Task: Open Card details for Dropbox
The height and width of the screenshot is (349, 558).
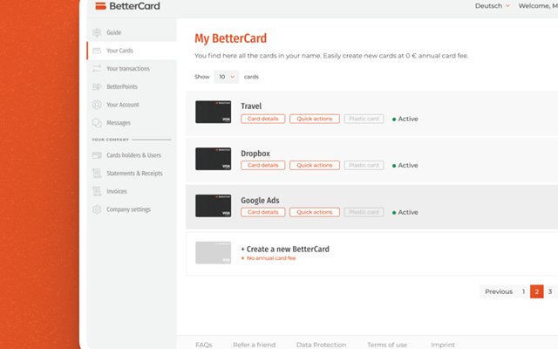Action: pos(263,165)
